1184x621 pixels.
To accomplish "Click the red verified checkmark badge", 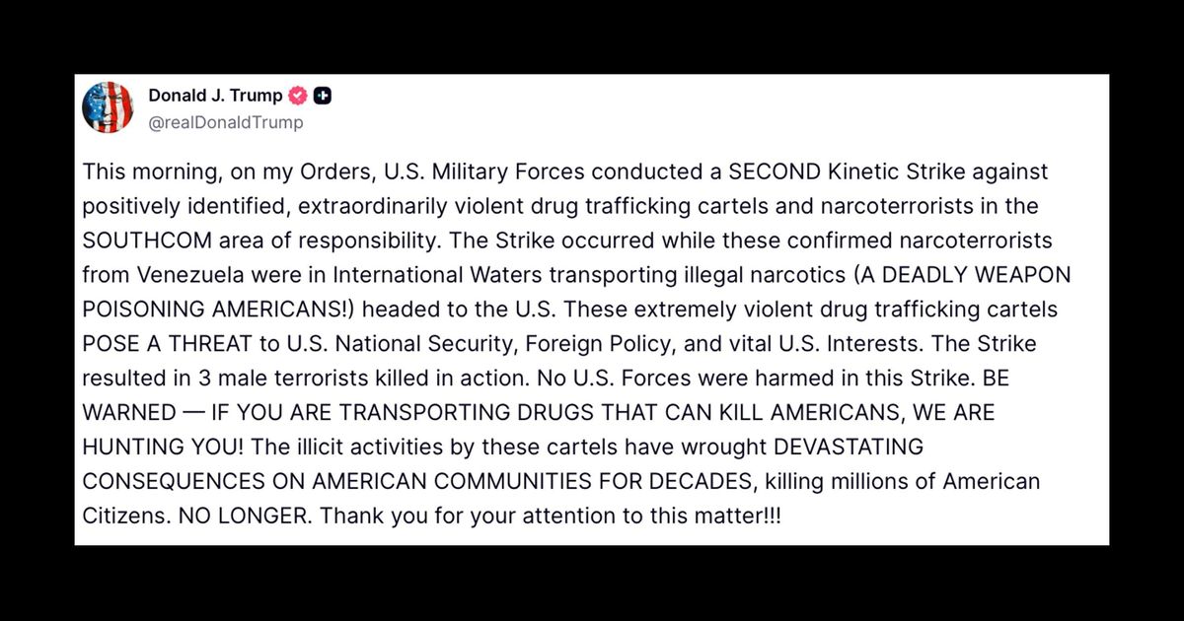I will click(x=298, y=96).
